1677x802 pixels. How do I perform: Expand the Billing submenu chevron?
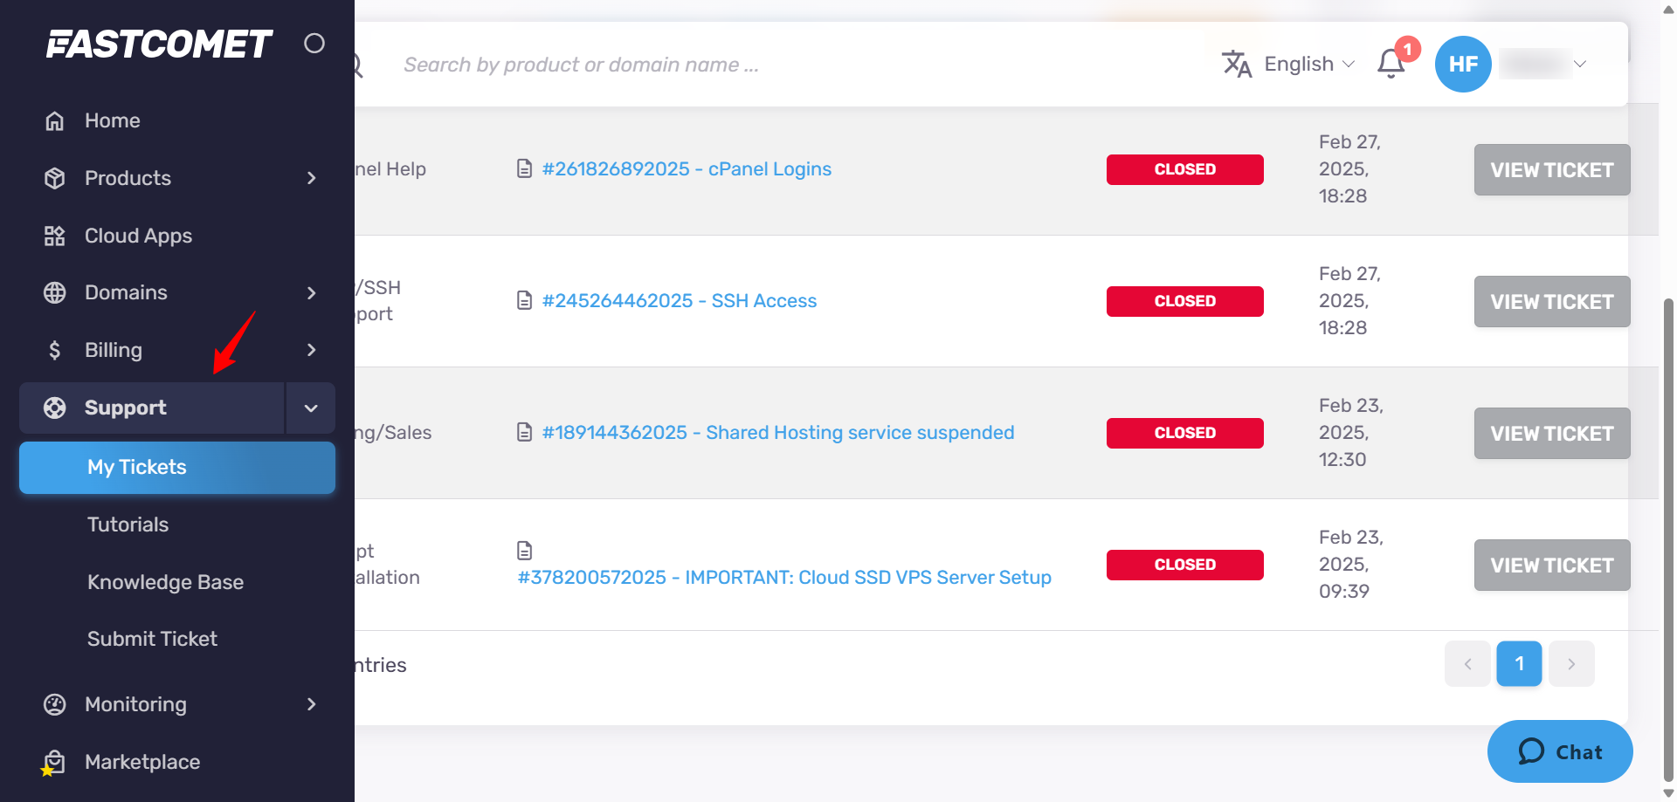[x=312, y=350]
